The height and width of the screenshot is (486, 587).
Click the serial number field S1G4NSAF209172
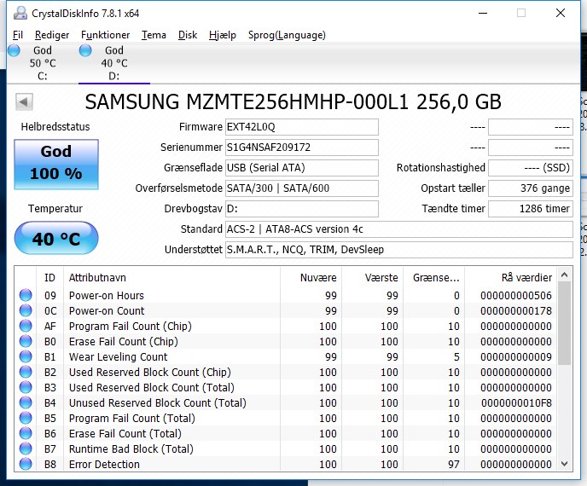coord(302,148)
